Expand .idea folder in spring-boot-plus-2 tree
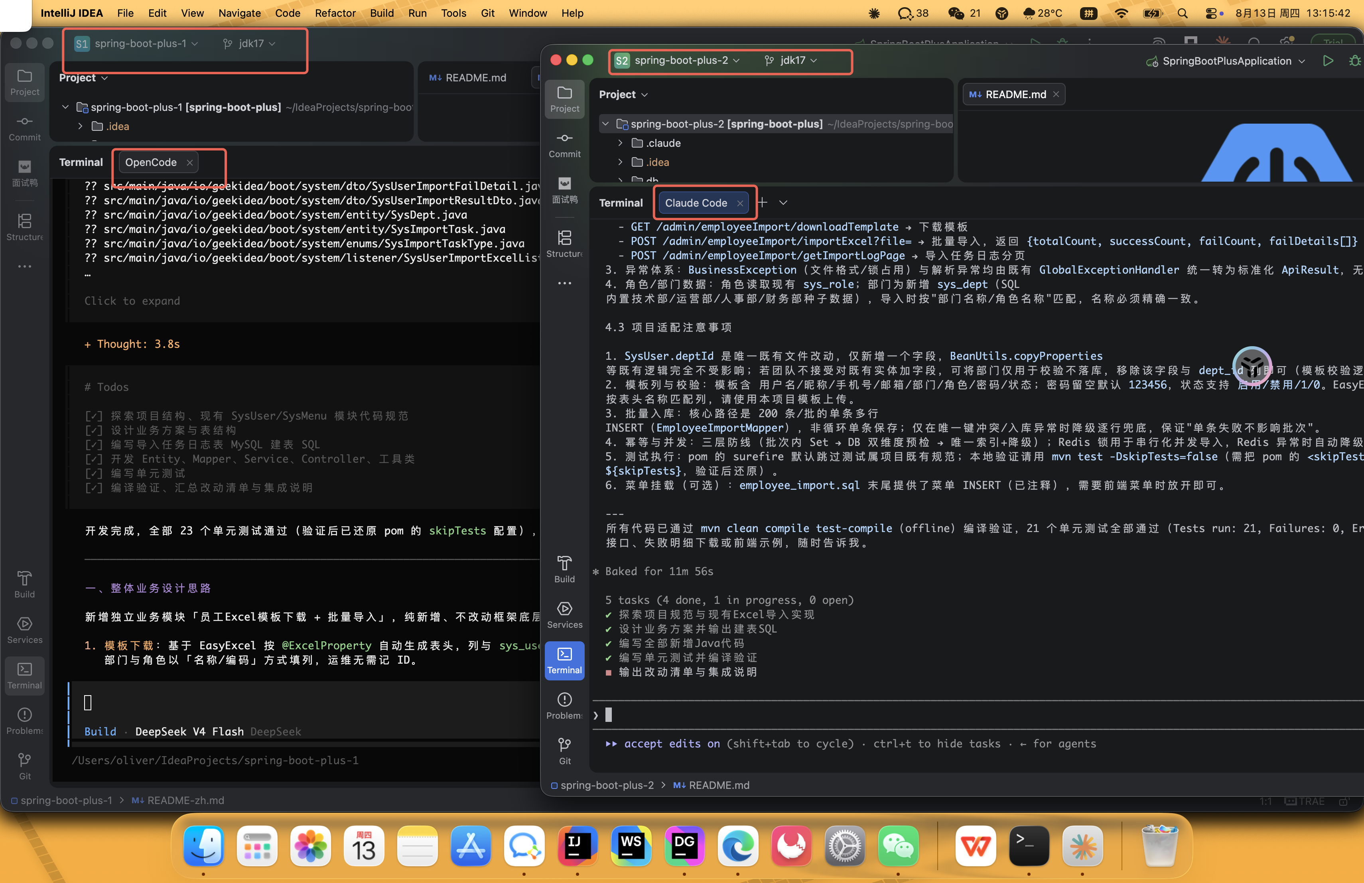 tap(620, 162)
